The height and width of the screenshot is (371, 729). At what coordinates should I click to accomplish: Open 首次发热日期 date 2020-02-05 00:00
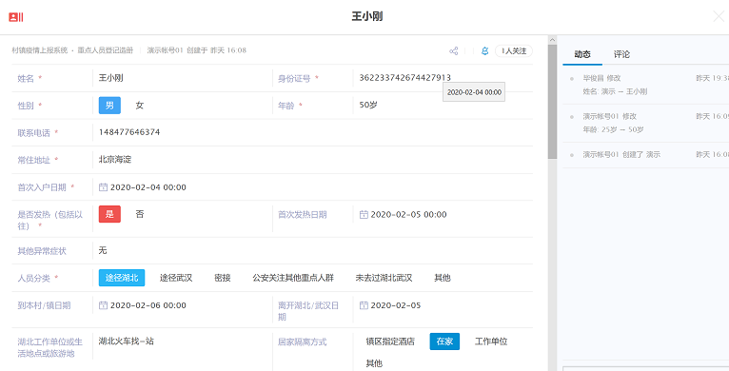point(408,214)
